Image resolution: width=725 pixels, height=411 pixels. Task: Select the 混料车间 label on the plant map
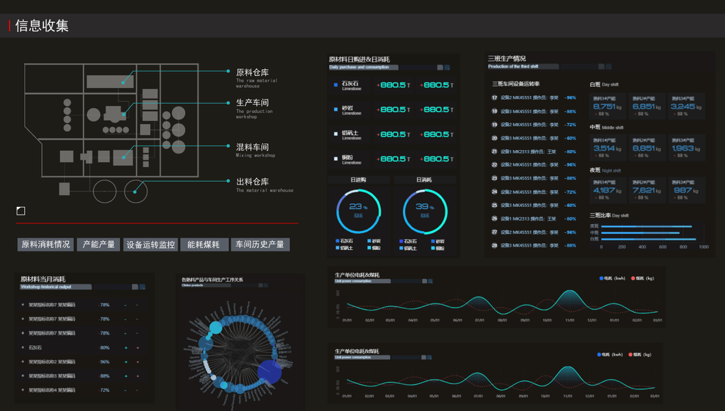pos(252,147)
